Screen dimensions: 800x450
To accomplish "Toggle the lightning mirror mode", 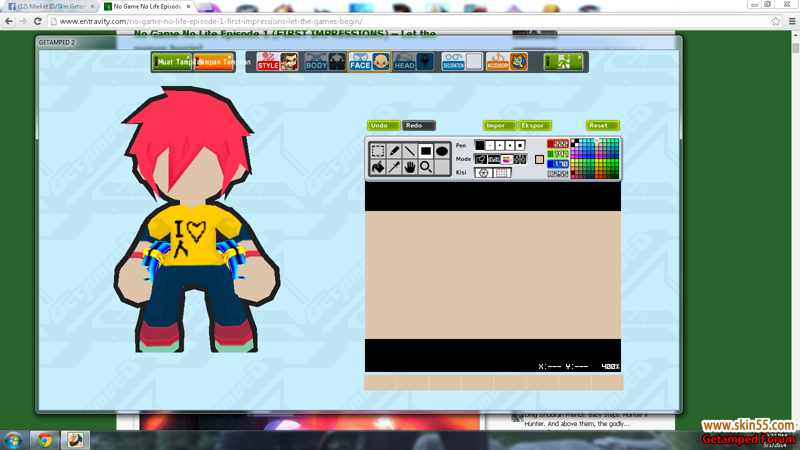I will [x=520, y=159].
